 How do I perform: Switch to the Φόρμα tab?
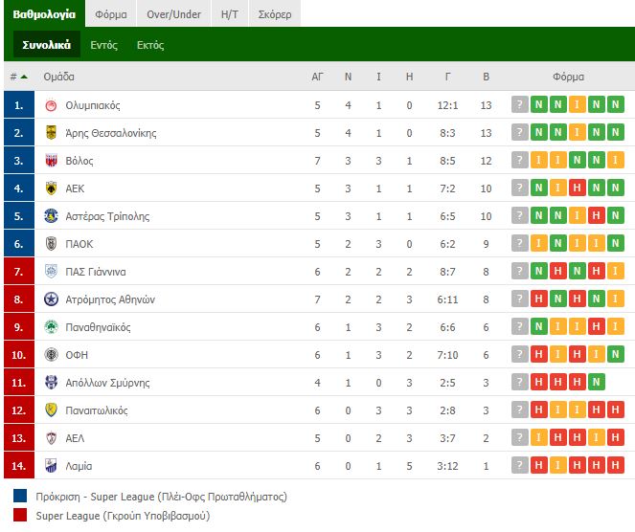coord(111,14)
